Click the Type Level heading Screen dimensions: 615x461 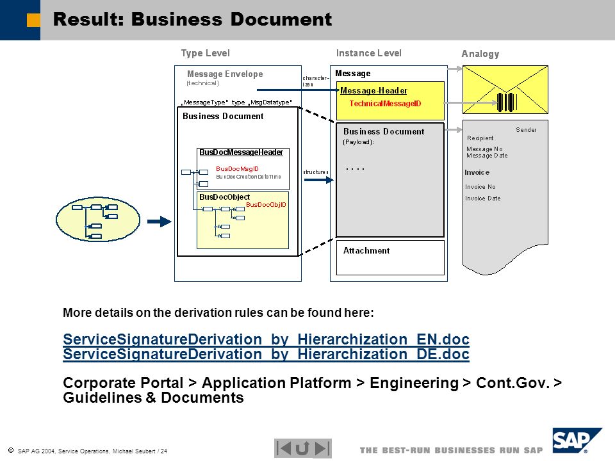click(205, 53)
